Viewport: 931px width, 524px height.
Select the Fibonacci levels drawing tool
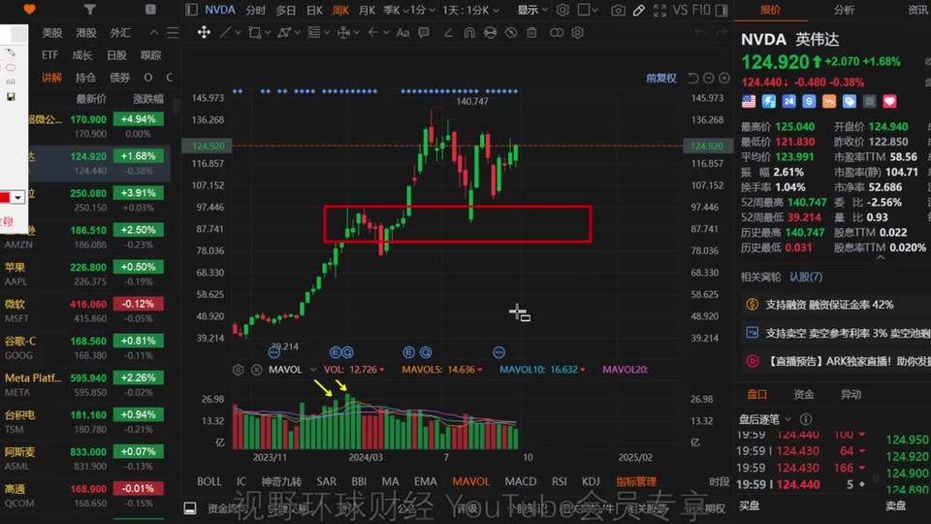pos(314,32)
